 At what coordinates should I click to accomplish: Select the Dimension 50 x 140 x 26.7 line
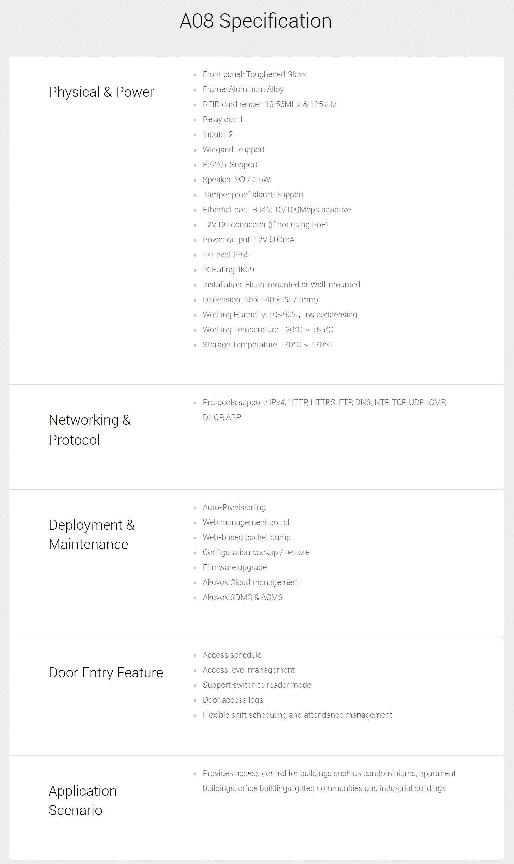[260, 300]
